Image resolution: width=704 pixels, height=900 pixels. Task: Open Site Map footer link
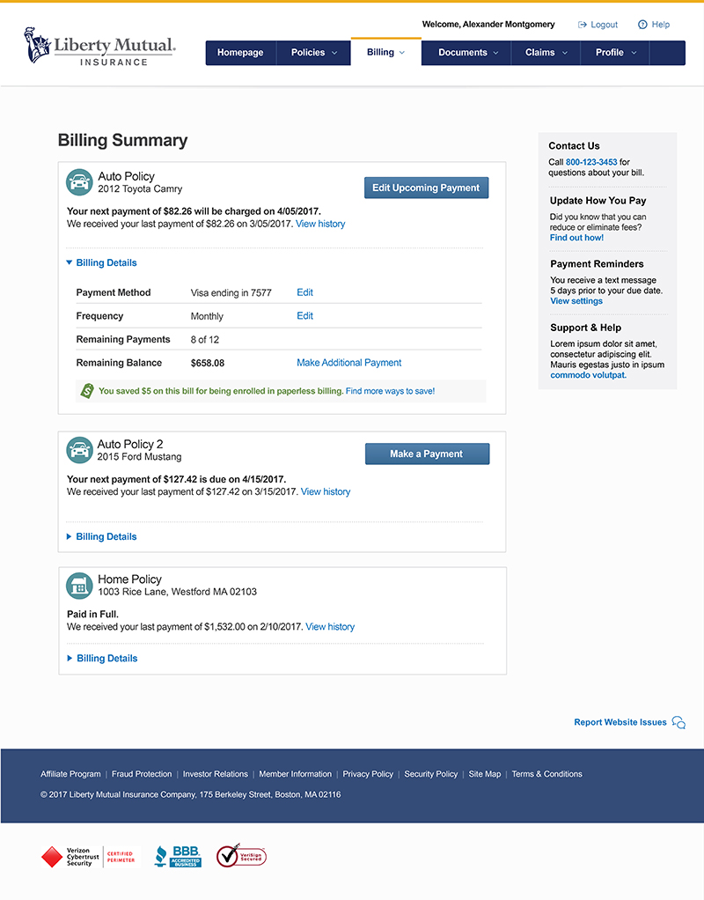coord(485,774)
